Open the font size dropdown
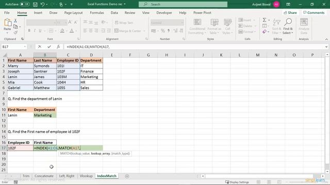Viewport: 330px width, 185px height. pos(65,23)
